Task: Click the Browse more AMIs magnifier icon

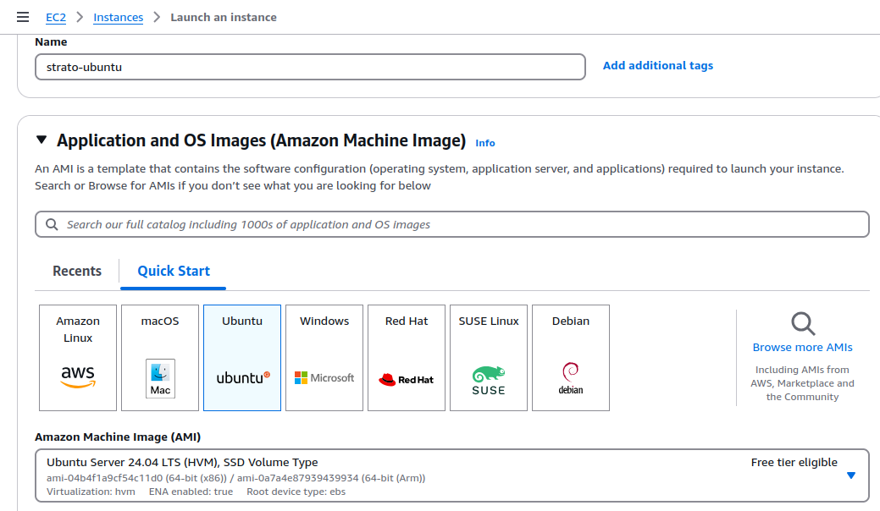Action: [801, 324]
